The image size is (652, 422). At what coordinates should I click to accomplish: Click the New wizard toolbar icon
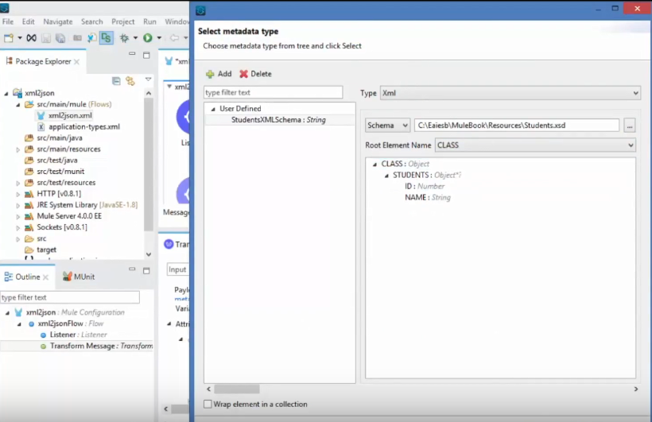9,37
